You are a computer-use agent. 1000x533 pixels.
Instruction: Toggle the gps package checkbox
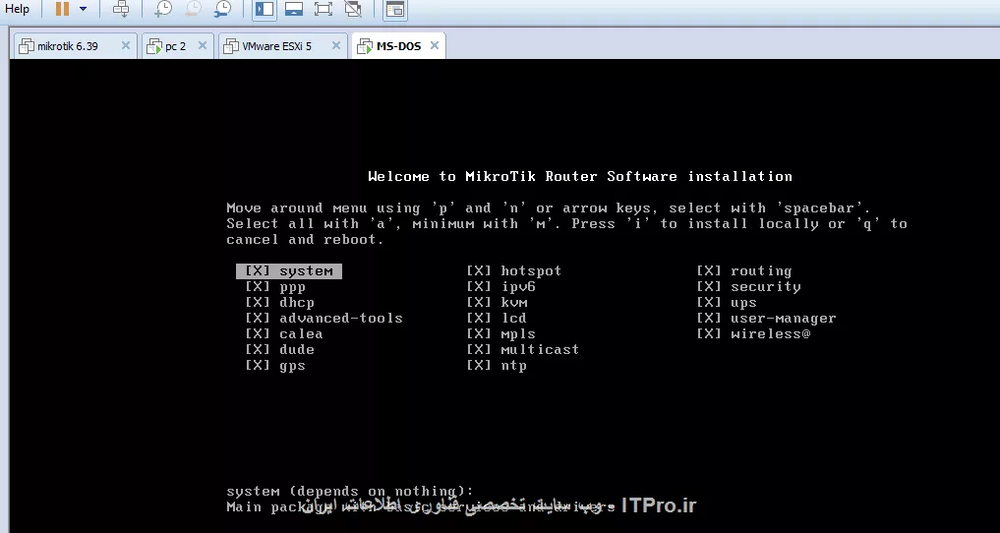pyautogui.click(x=258, y=365)
